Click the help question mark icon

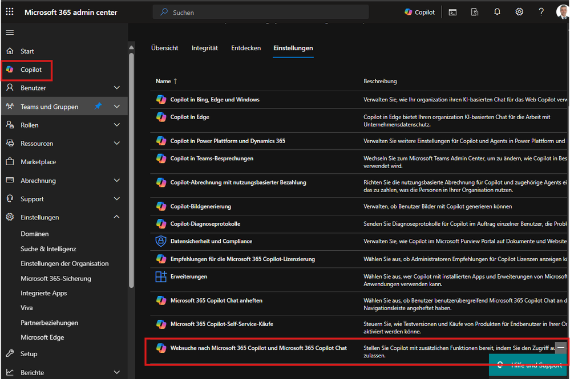coord(541,12)
